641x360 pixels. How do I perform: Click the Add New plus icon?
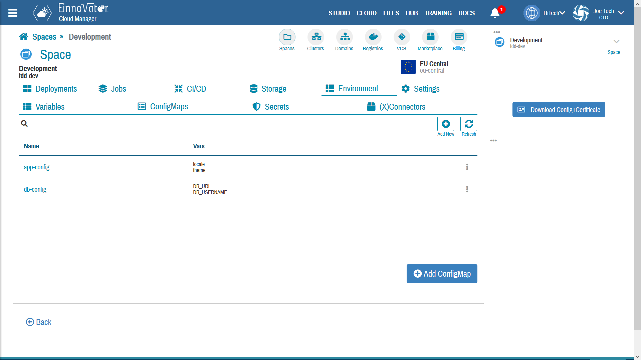[x=446, y=124]
